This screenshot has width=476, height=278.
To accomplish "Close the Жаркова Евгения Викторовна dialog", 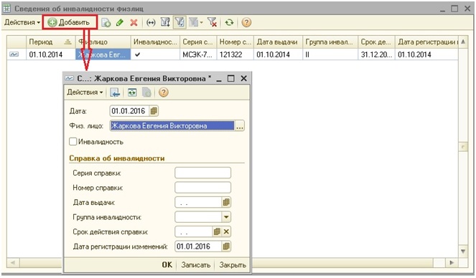I will pyautogui.click(x=243, y=78).
